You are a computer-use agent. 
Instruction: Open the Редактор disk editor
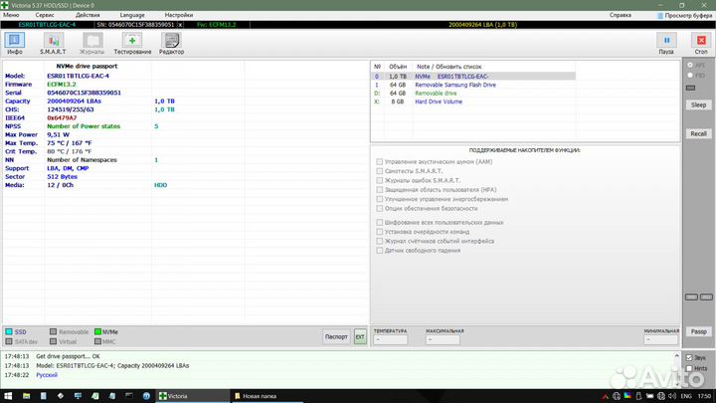click(171, 42)
